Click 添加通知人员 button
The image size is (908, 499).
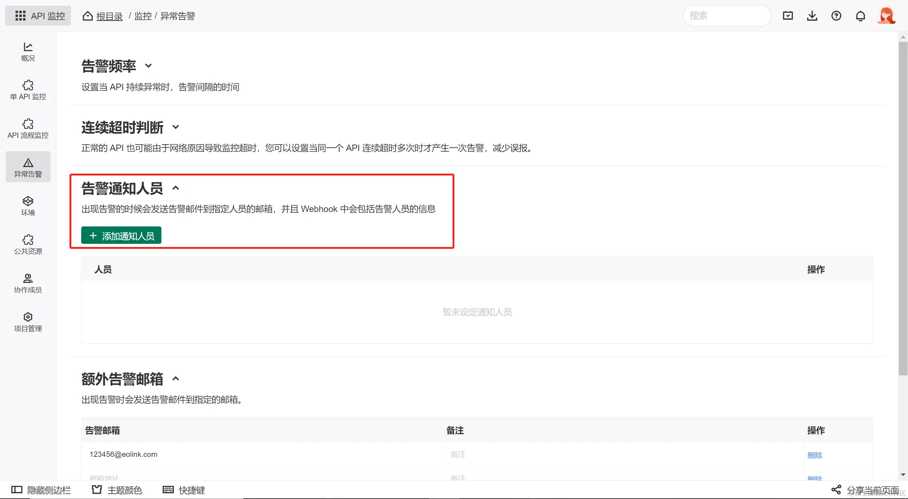121,235
